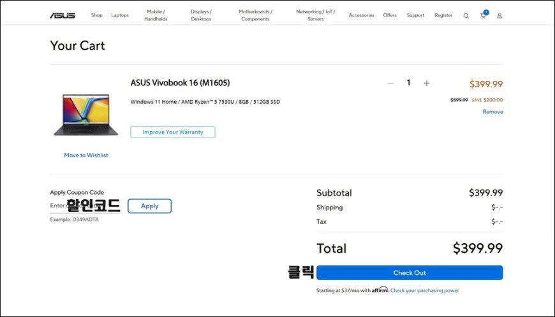Decrease quantity with the minus button

click(x=390, y=83)
